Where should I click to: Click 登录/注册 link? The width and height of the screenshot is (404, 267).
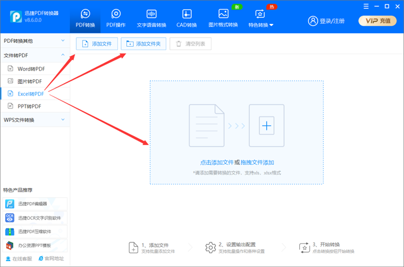pyautogui.click(x=332, y=21)
